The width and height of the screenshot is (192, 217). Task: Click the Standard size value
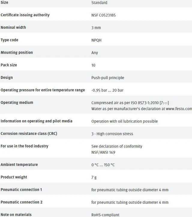(x=99, y=3)
